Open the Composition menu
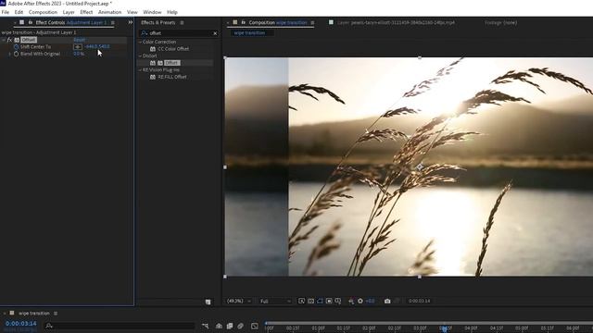This screenshot has width=593, height=333. pos(43,12)
